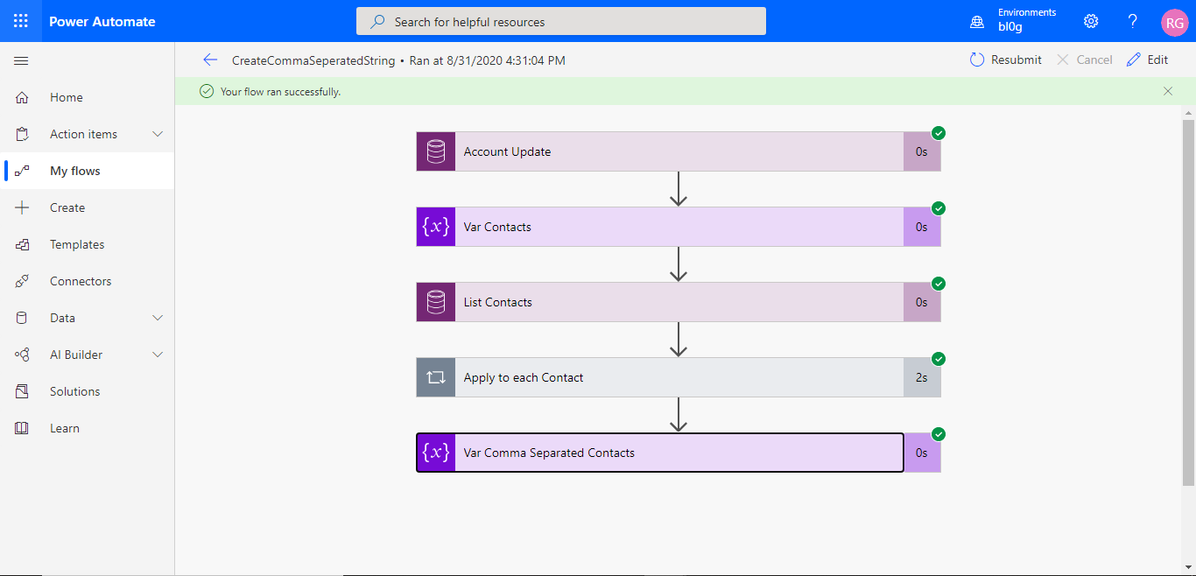Click the Cancel button

[x=1085, y=60]
